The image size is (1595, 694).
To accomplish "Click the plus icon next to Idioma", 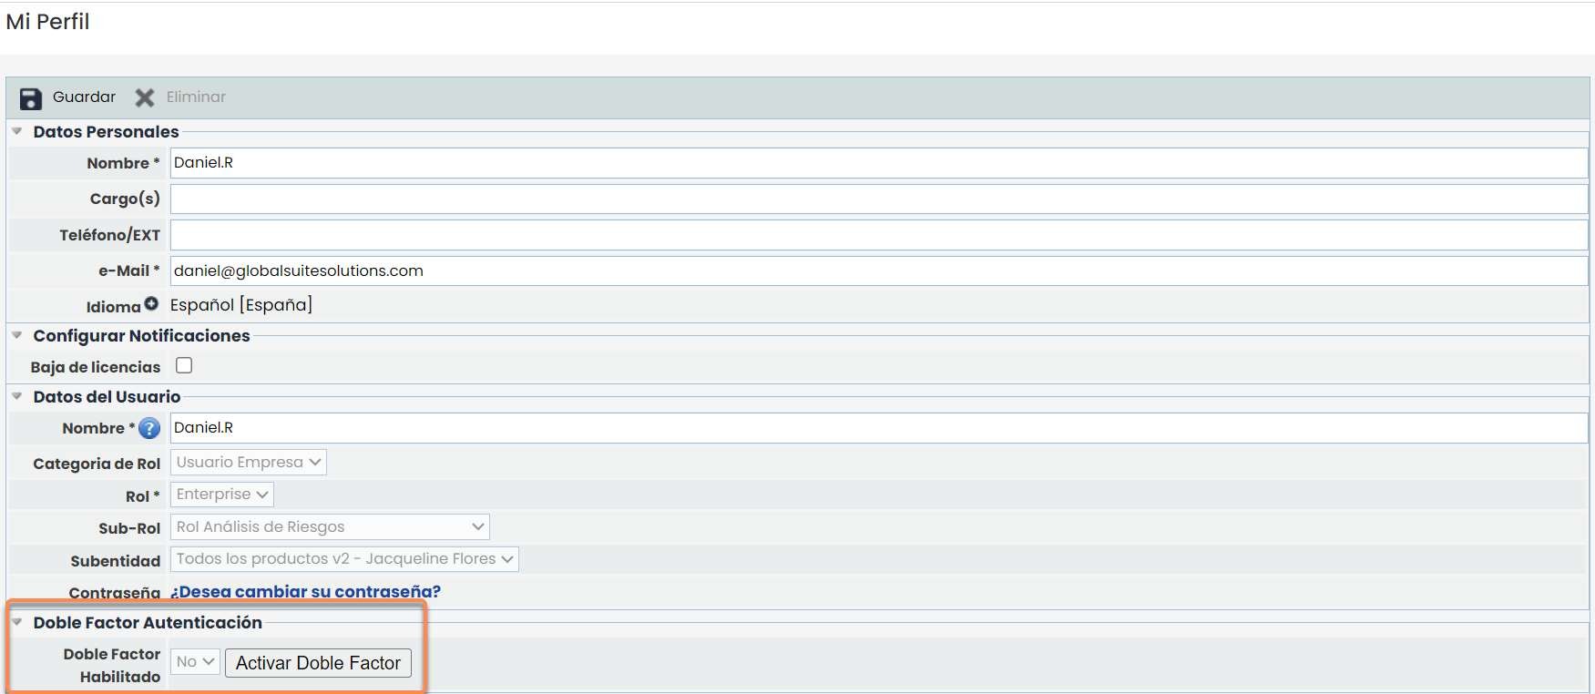I will (151, 304).
